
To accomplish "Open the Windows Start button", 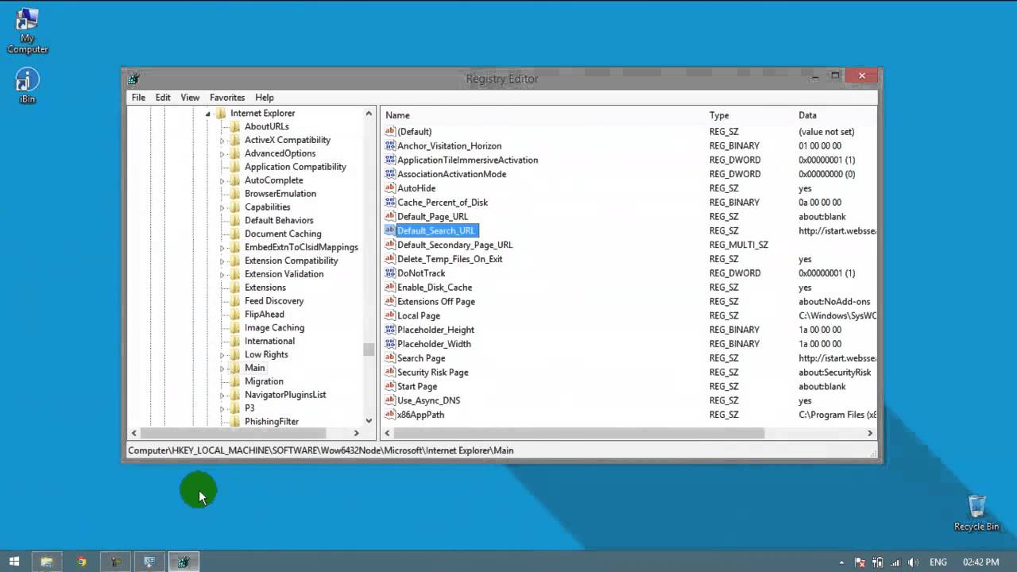I will click(x=14, y=562).
